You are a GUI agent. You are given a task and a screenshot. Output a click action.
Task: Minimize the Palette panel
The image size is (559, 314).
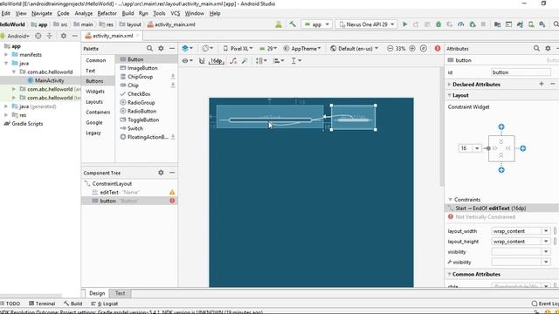172,49
